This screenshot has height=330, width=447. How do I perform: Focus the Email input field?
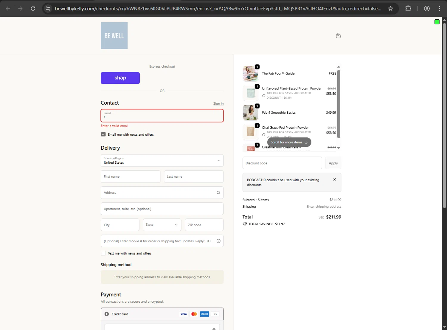tap(162, 116)
